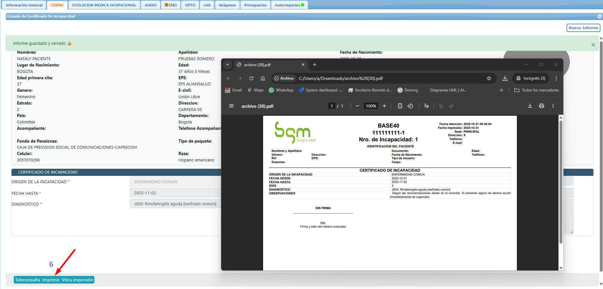Click the PDF page number field
This screenshot has width=603, height=289.
[x=332, y=106]
